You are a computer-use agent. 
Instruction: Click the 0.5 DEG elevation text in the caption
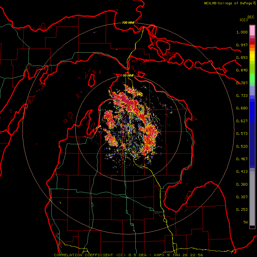tap(137, 255)
